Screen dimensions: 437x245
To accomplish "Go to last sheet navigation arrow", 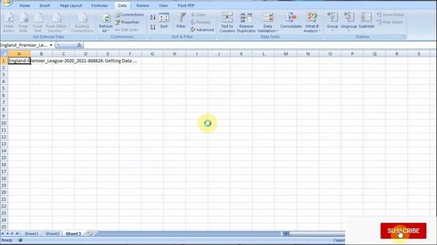I will point(17,233).
